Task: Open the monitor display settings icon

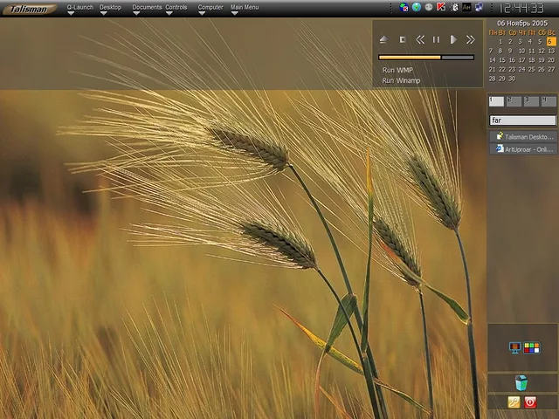Action: [x=514, y=347]
